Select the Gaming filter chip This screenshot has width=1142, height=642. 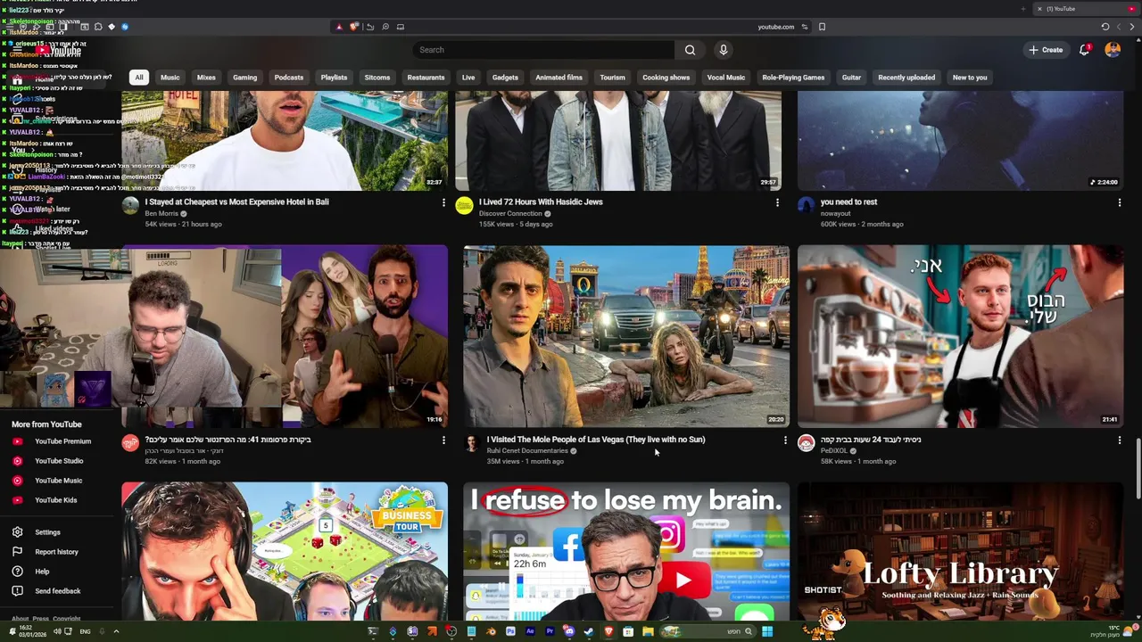[244, 78]
